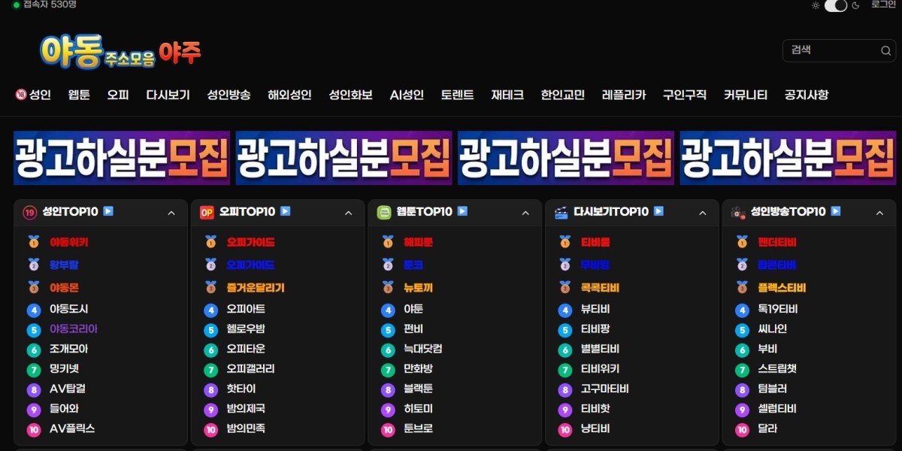Click the 접속자 530명 counter text
The image size is (902, 451).
(x=50, y=5)
